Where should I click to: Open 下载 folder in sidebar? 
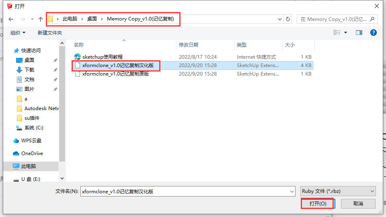coord(29,70)
